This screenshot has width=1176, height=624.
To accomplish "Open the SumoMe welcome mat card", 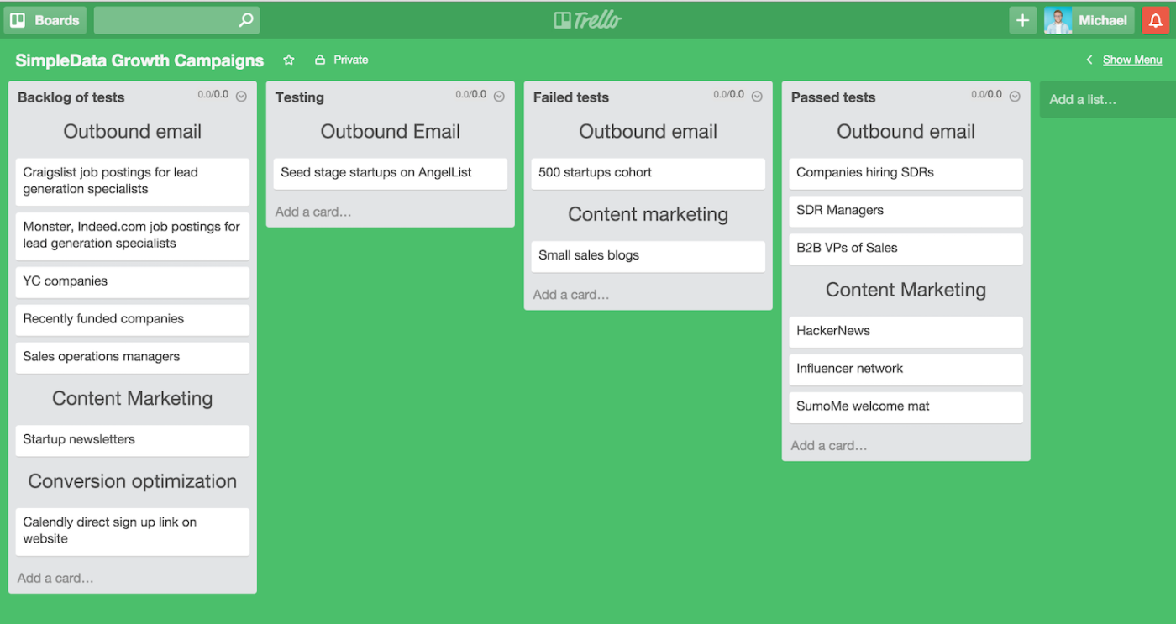I will tap(906, 407).
